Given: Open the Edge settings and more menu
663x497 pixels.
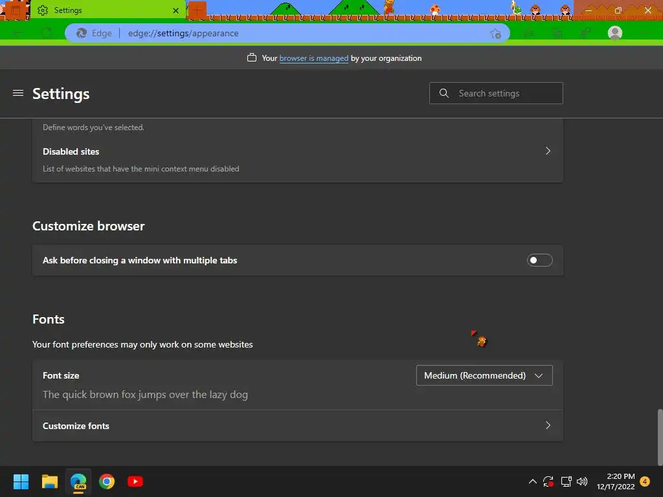Looking at the screenshot, I should click(644, 33).
